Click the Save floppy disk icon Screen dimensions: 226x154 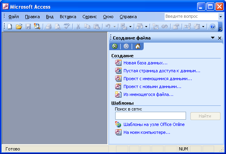[x=28, y=26]
